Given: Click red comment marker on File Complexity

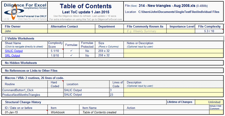Looking at the screenshot, I should pyautogui.click(x=223, y=29).
